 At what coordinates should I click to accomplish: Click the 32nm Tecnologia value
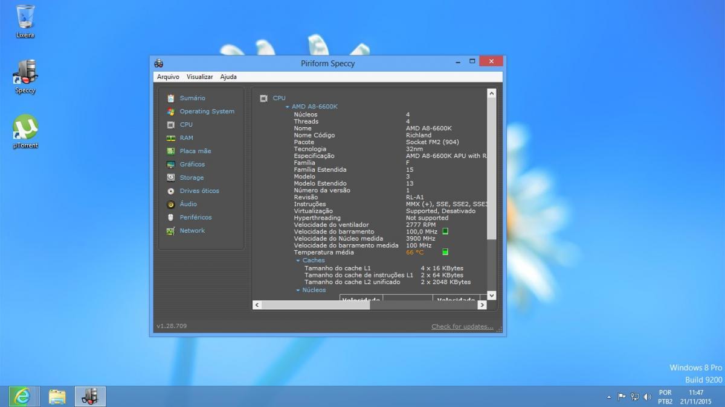pyautogui.click(x=414, y=149)
